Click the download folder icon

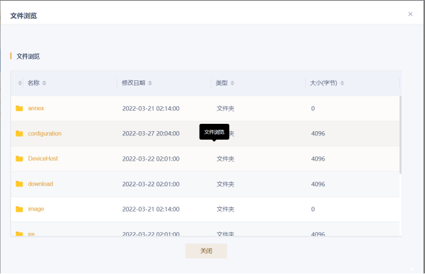20,184
